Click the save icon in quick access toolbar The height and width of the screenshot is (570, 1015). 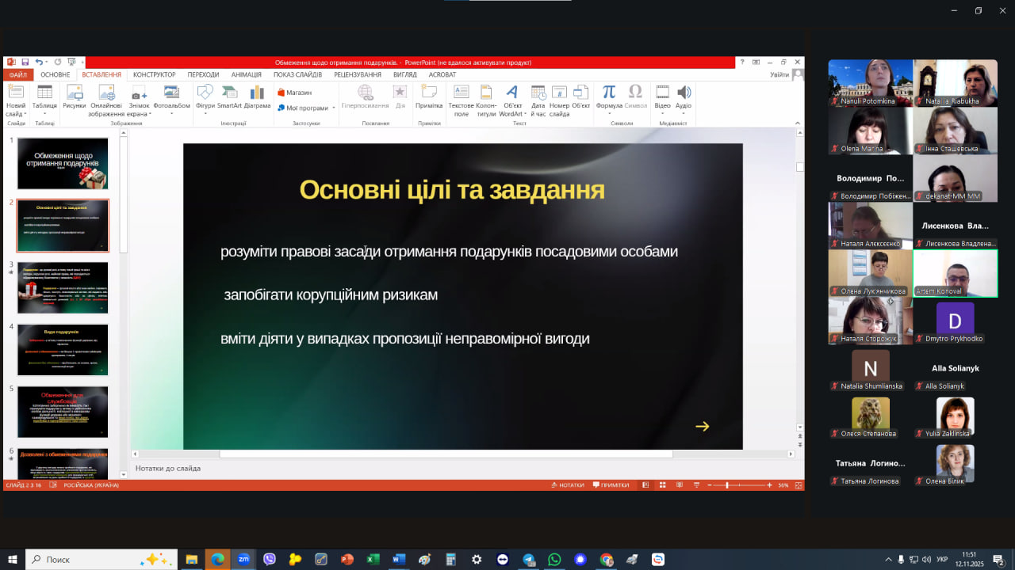tap(25, 63)
